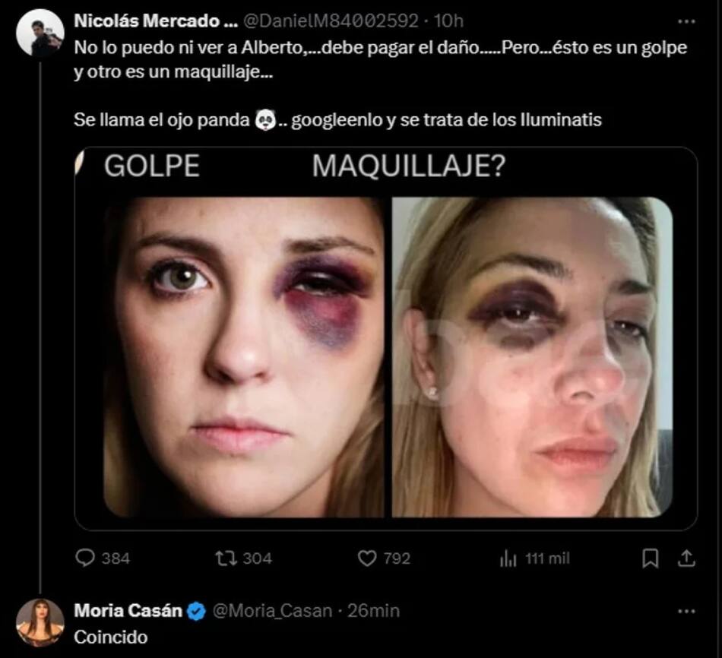Open the @Moria_Casan handle

(x=272, y=610)
